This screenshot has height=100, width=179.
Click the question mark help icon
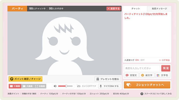pos(142,94)
